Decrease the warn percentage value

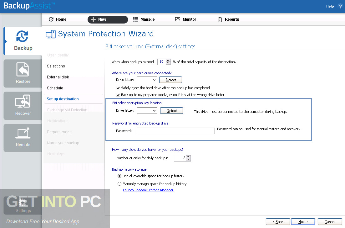point(168,63)
